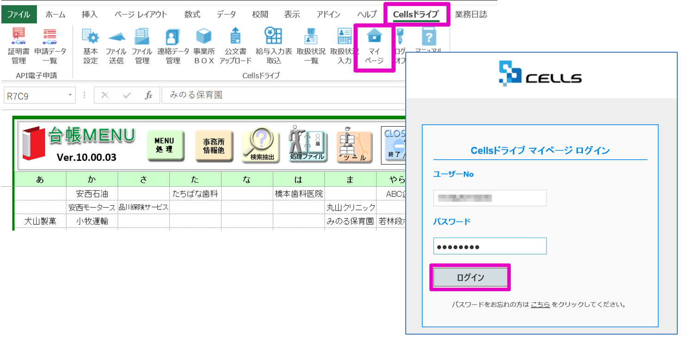Run 給与入力表取込 payroll import
Screen dimensions: 687x342
[x=274, y=45]
